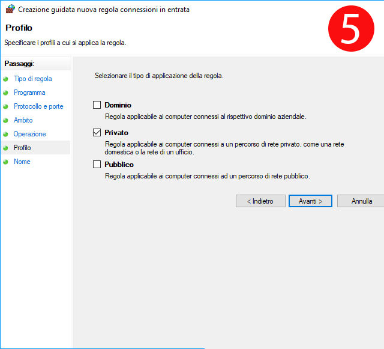Viewport: 384px width, 349px height.
Task: Select the Profilo step in the sidebar
Action: click(x=22, y=148)
